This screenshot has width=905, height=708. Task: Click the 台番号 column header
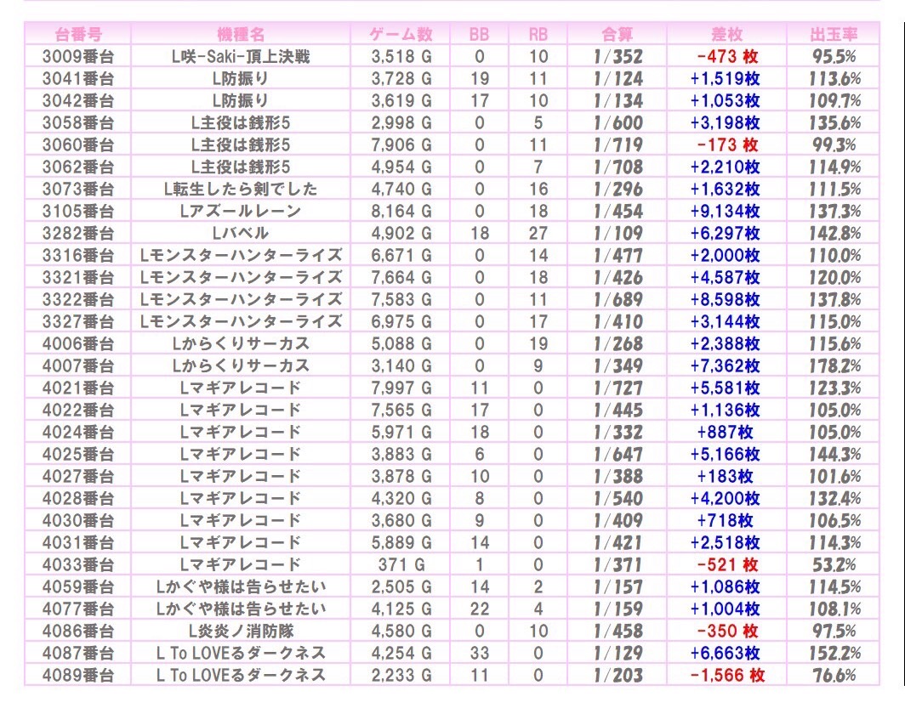[78, 35]
